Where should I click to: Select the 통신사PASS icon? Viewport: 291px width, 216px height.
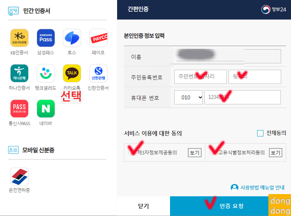(x=19, y=109)
